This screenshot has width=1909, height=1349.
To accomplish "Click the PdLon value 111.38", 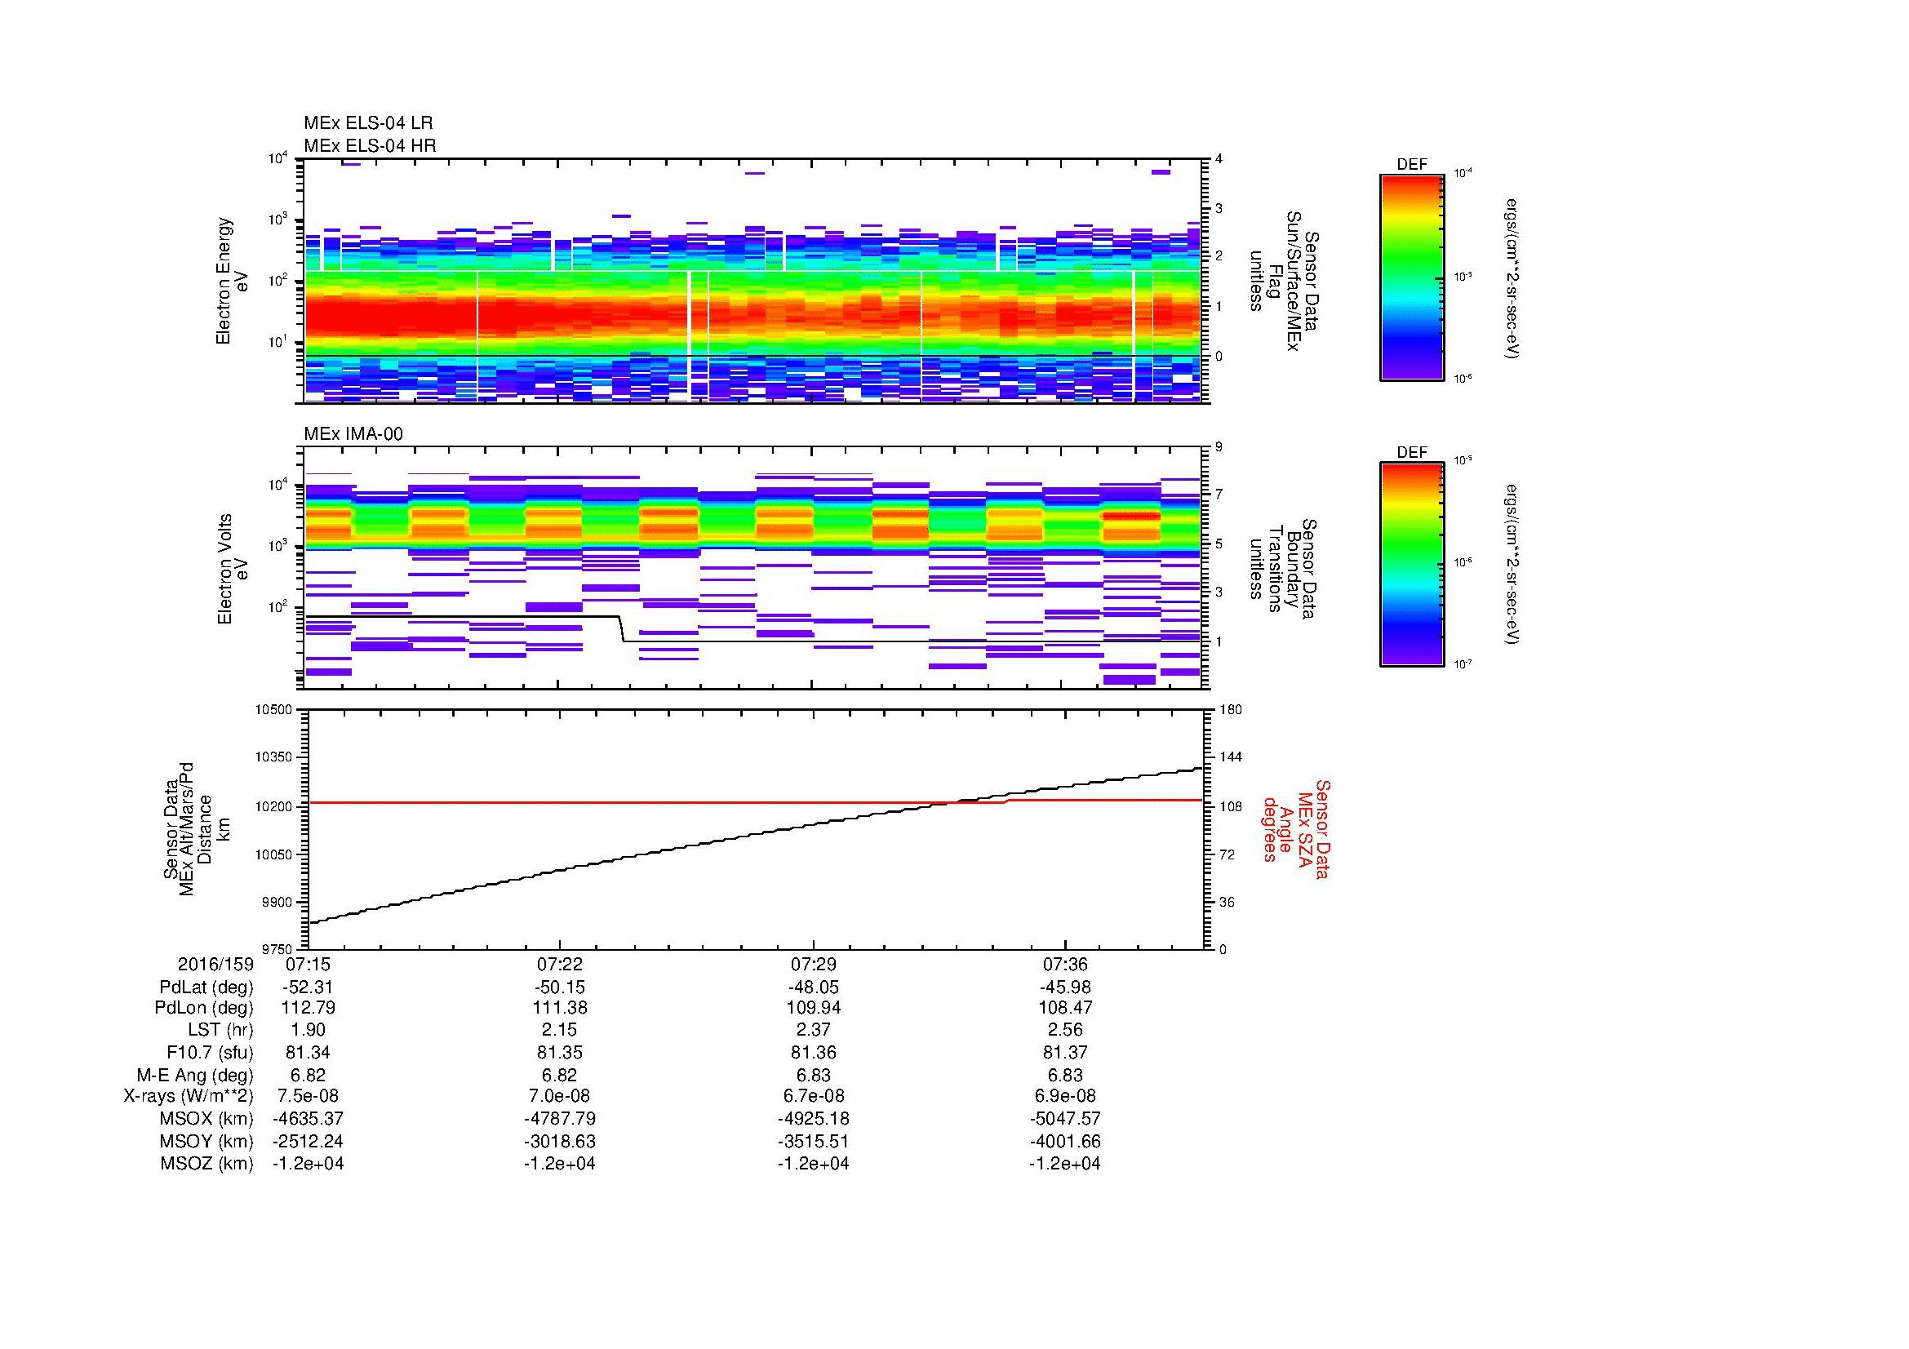I will click(560, 1008).
